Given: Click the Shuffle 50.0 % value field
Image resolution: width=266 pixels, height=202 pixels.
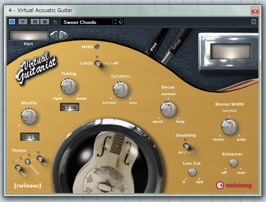Looking at the screenshot, I should (x=30, y=137).
